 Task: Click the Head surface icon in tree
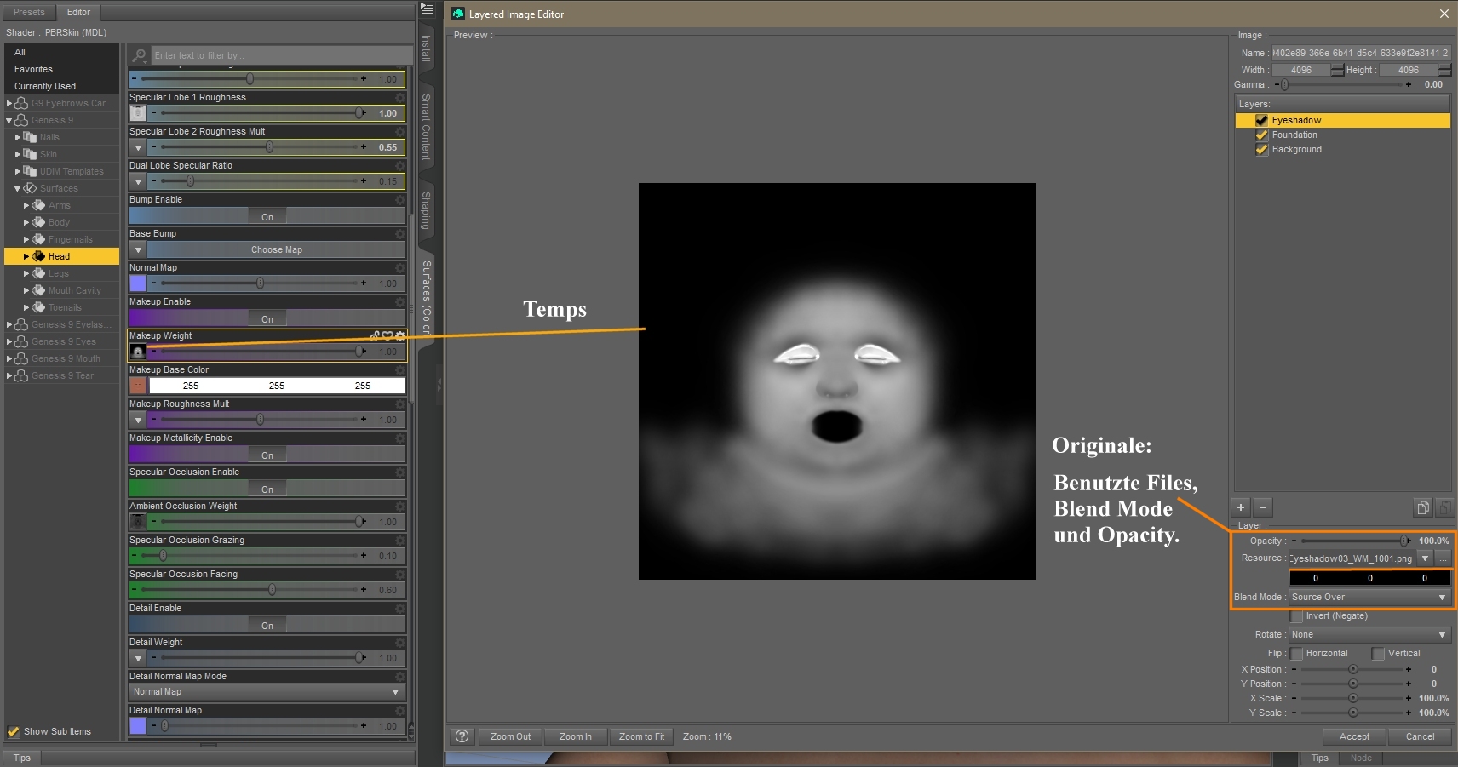point(38,256)
